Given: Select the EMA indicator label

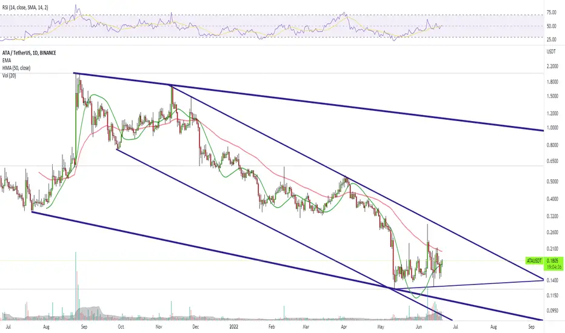Looking at the screenshot, I should tap(7, 61).
